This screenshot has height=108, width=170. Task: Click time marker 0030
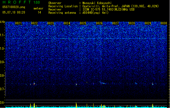pos(164,23)
